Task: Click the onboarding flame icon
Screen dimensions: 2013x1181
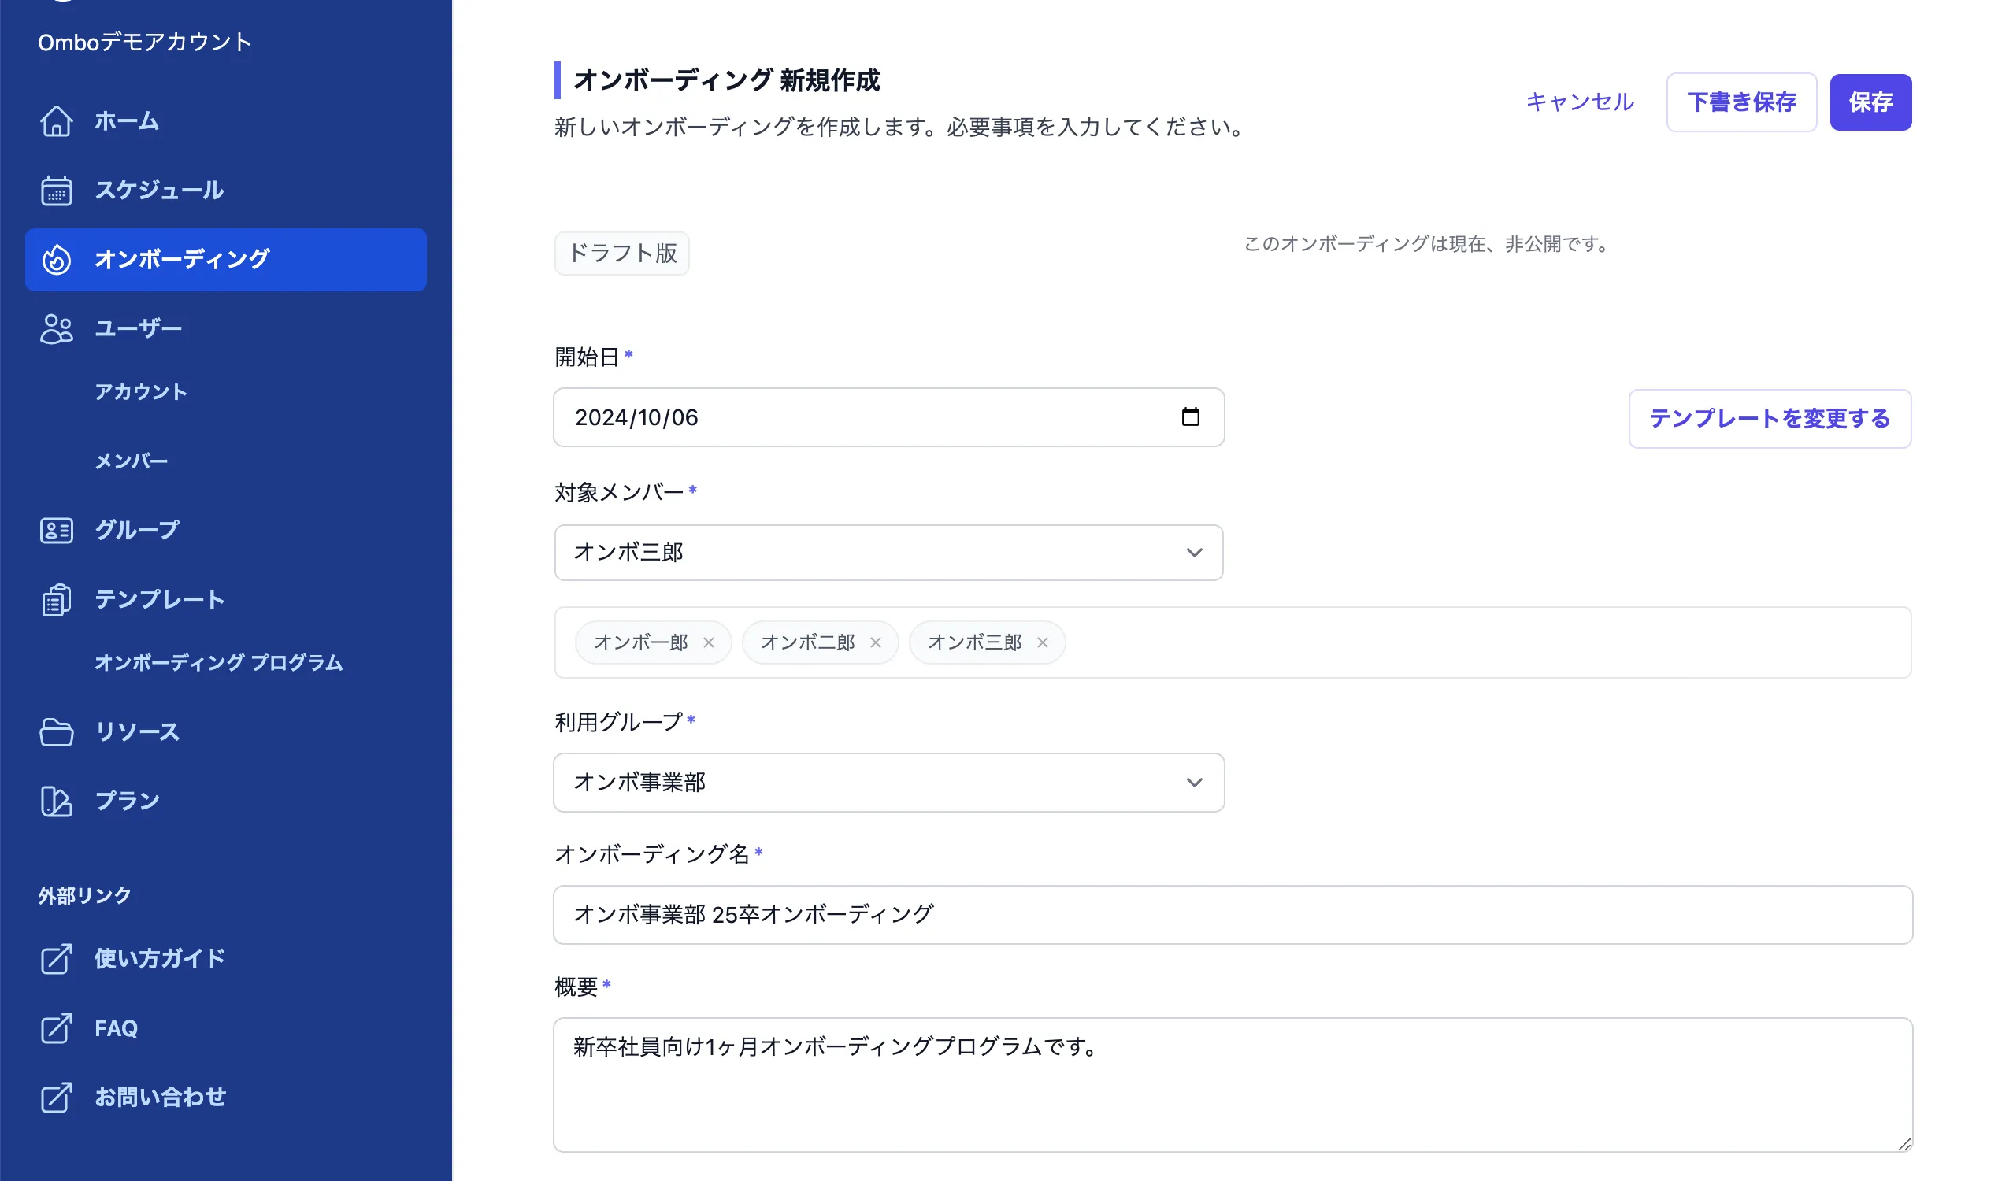Action: [56, 260]
